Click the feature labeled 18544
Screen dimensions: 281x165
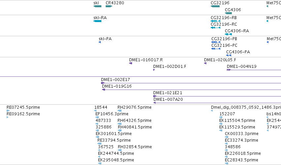point(95,111)
